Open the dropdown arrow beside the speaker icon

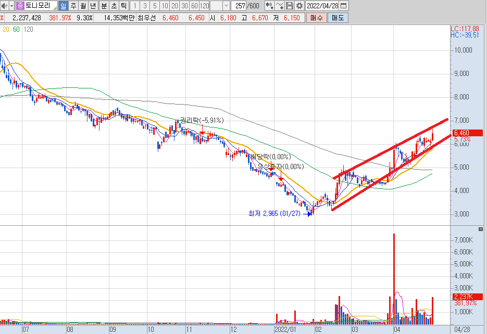pos(12,6)
